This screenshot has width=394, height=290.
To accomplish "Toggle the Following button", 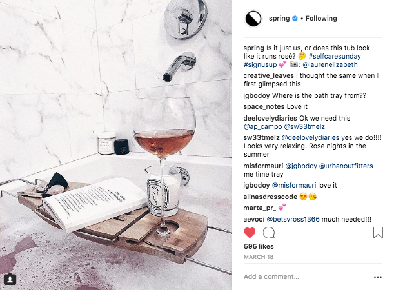I will (321, 18).
